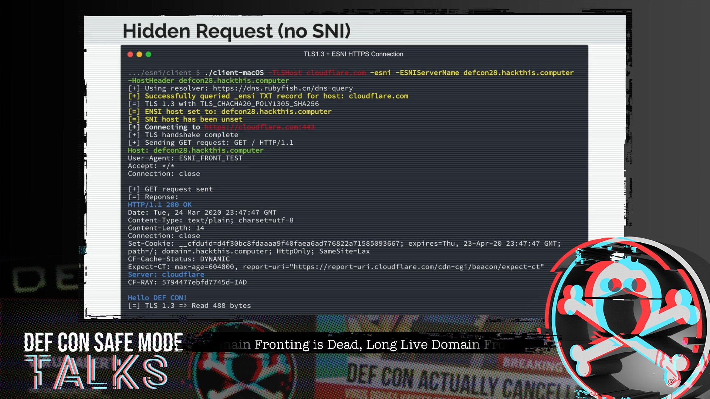Click the TALKS glitch logo text
Viewport: 710px width, 399px height.
click(97, 372)
